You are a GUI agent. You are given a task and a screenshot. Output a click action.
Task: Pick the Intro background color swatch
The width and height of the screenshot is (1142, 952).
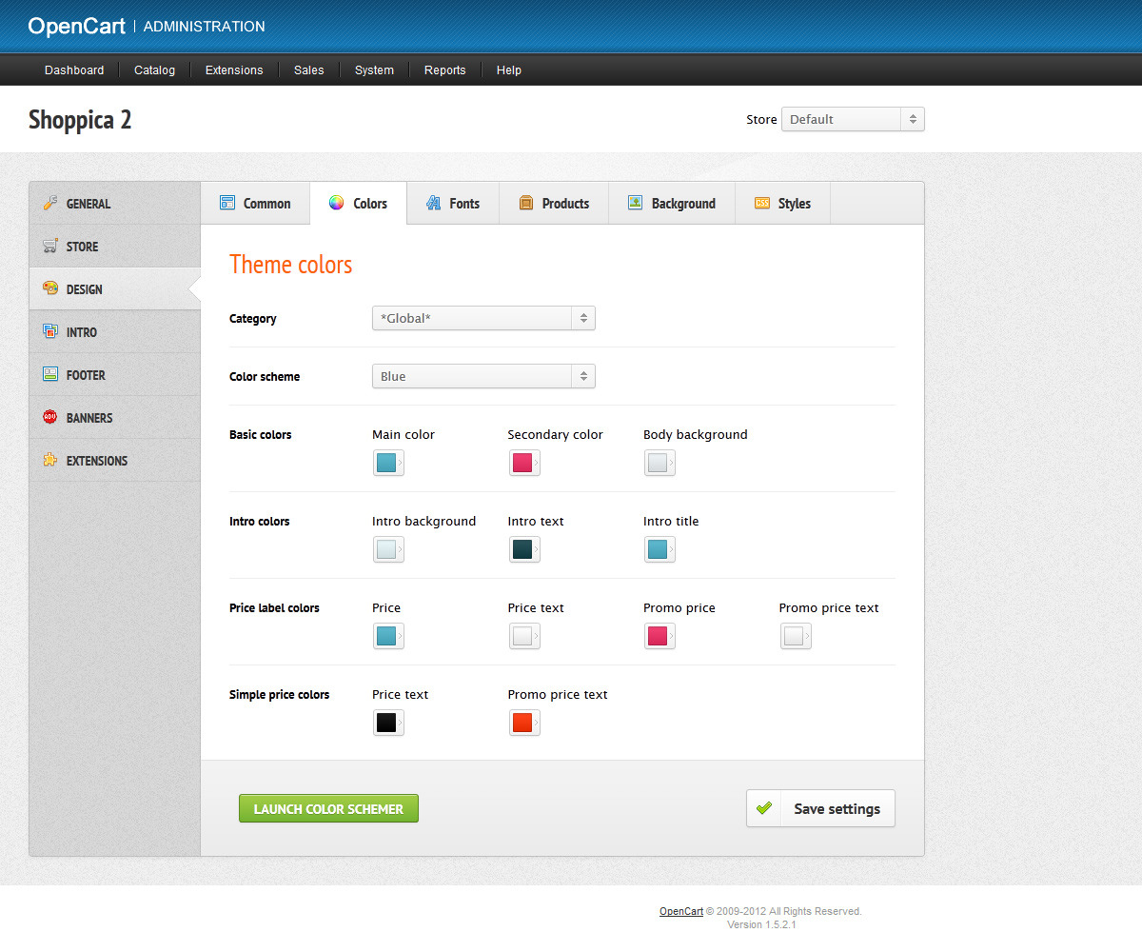[x=388, y=549]
